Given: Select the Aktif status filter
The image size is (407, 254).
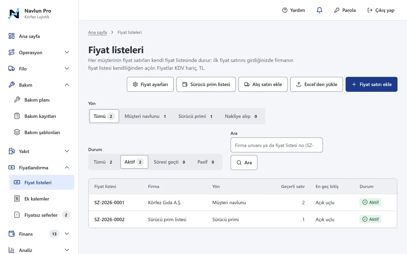Looking at the screenshot, I should coord(134,162).
